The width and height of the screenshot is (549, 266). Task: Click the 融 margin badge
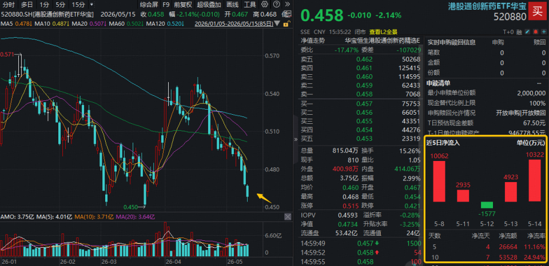click(519, 32)
